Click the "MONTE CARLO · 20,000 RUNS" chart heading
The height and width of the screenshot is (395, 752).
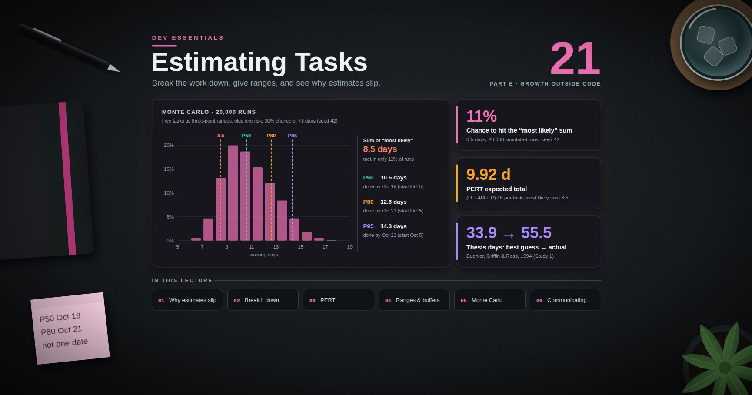coord(209,112)
